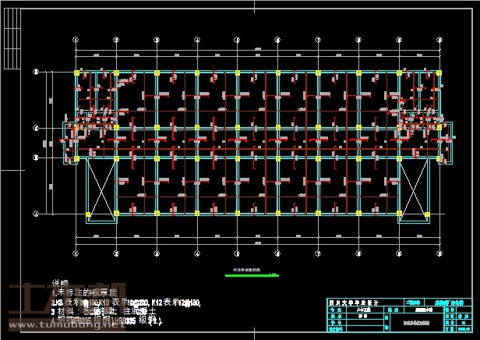Image resolution: width=480 pixels, height=340 pixels.
Task: Pick the yellow column at plan's top-right corner
Action: (x=436, y=73)
